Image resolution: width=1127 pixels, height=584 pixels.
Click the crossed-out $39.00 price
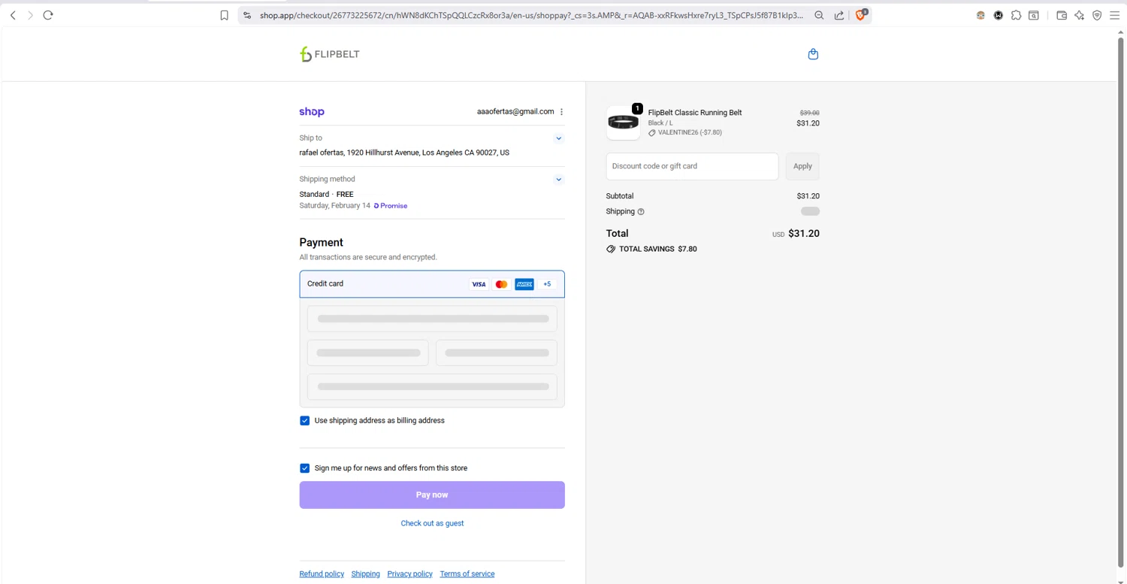tap(809, 113)
